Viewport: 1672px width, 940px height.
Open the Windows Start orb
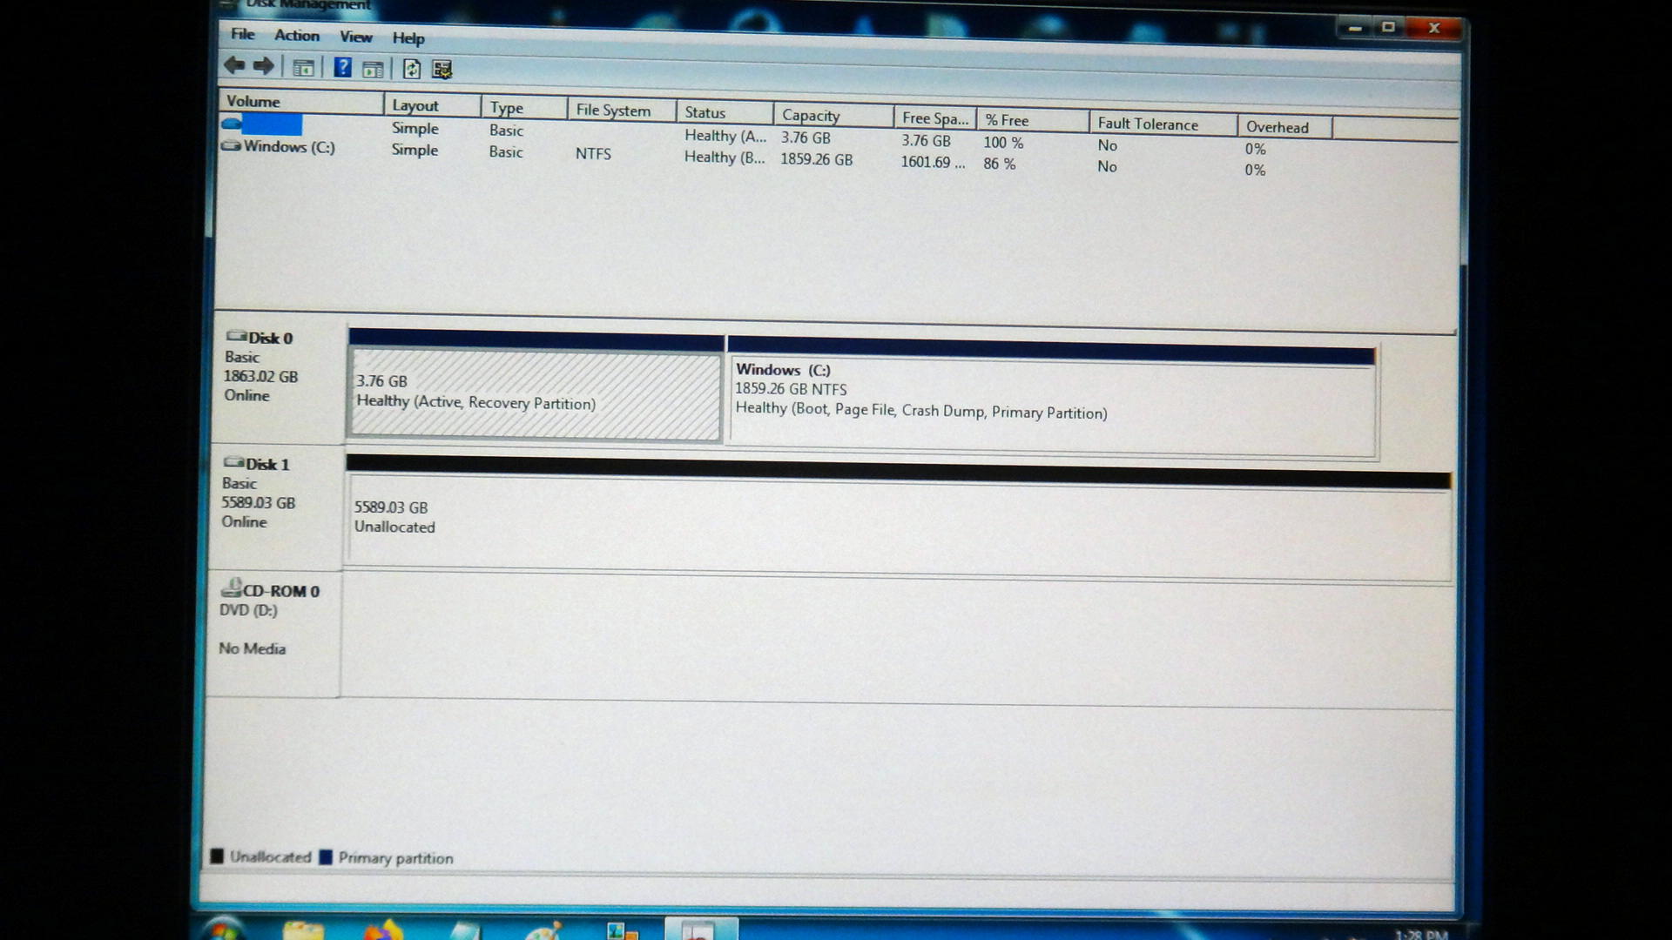[x=223, y=930]
